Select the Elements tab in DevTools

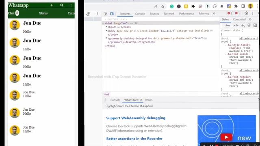tap(125, 14)
